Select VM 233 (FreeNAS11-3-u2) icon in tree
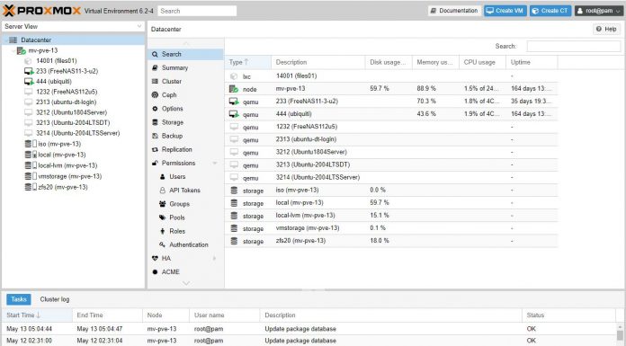The width and height of the screenshot is (626, 346). point(29,71)
